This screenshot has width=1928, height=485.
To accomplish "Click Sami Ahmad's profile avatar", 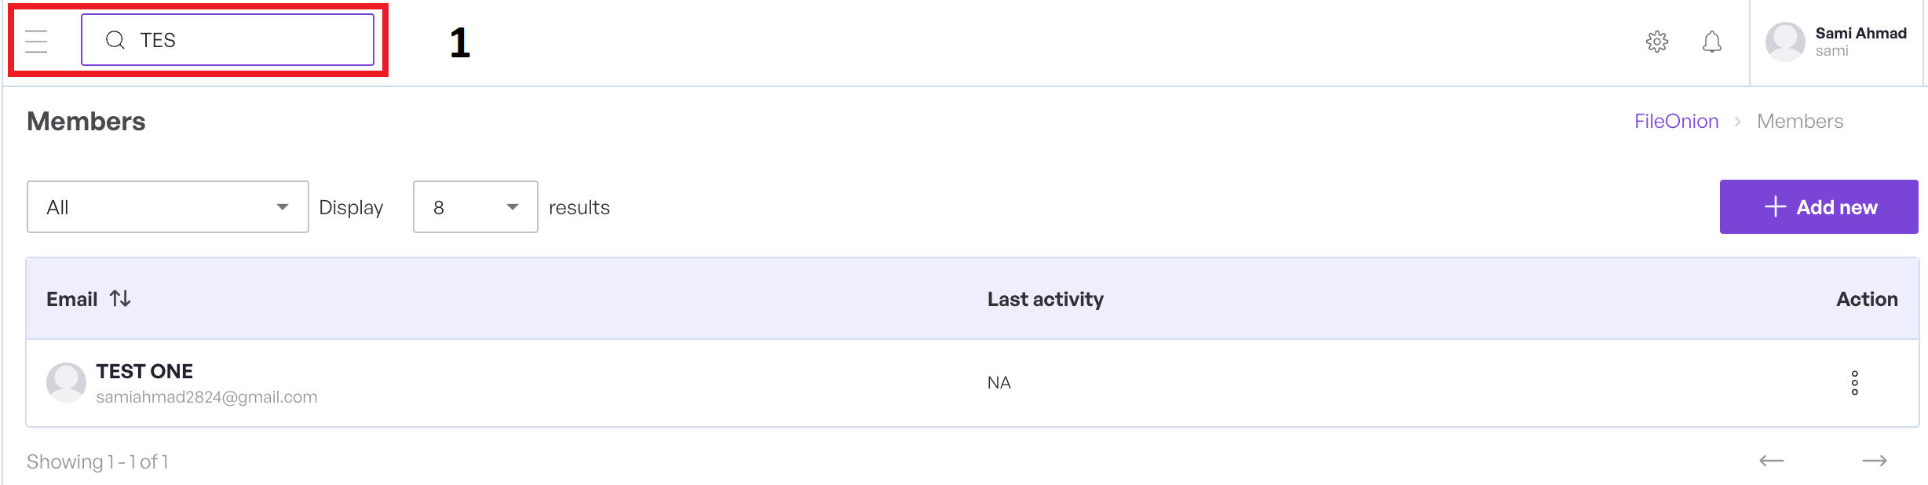I will (1784, 42).
